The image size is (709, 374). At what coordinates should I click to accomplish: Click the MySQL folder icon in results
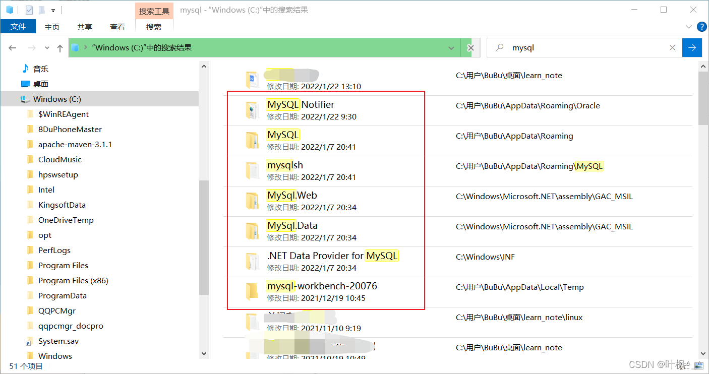tap(252, 140)
